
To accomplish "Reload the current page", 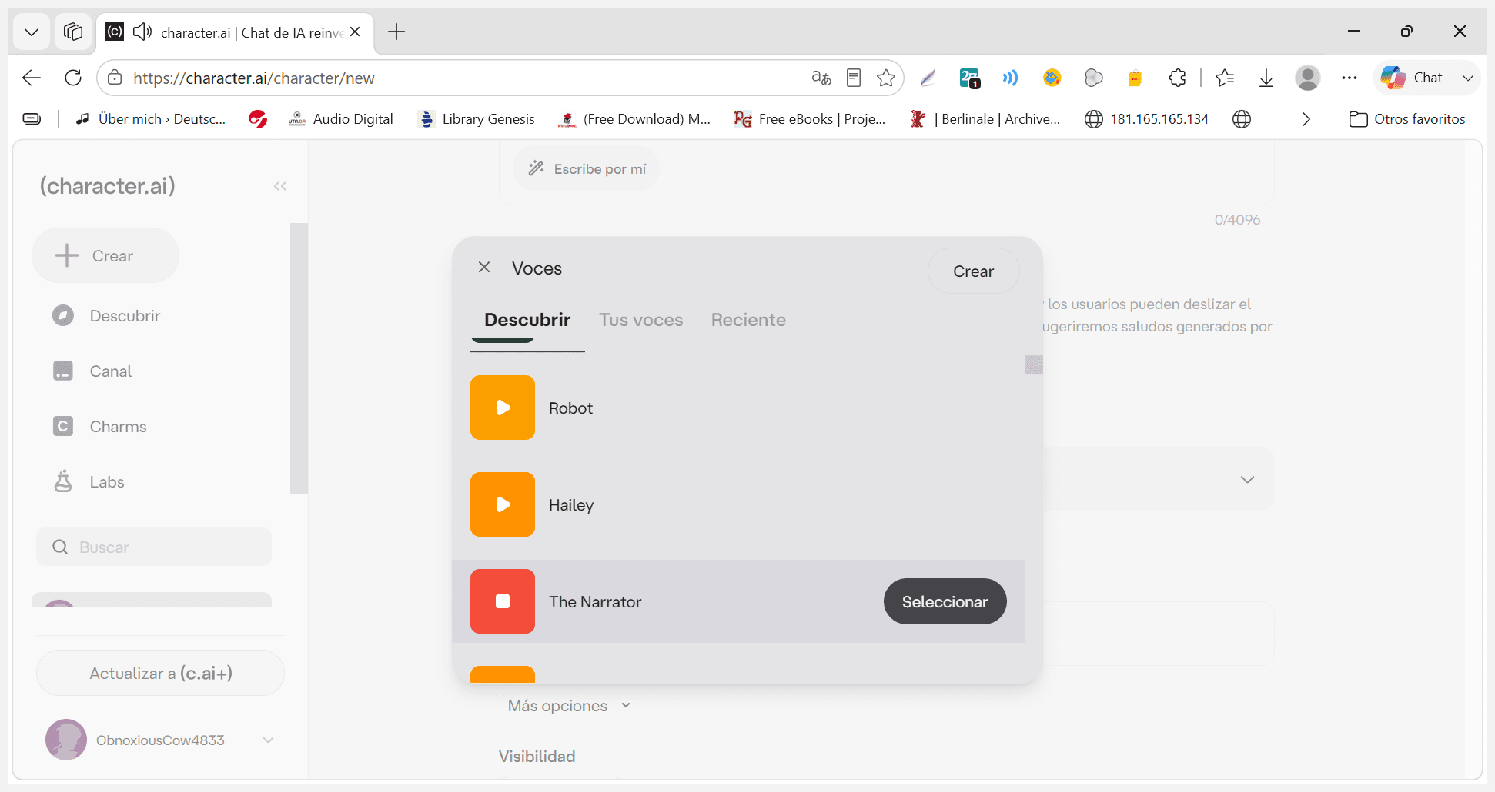I will [x=73, y=78].
